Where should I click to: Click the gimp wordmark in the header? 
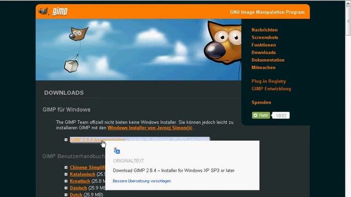pyautogui.click(x=60, y=11)
